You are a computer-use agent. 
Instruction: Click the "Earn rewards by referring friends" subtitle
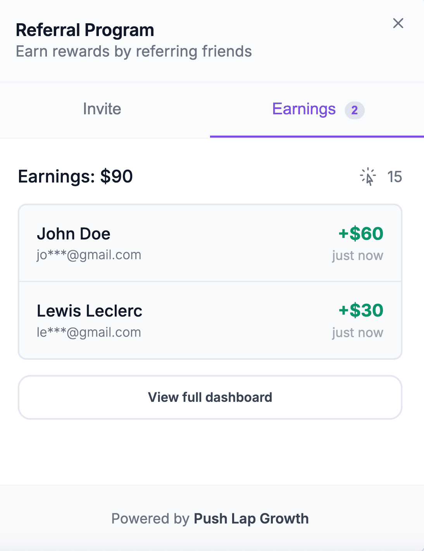pos(134,52)
